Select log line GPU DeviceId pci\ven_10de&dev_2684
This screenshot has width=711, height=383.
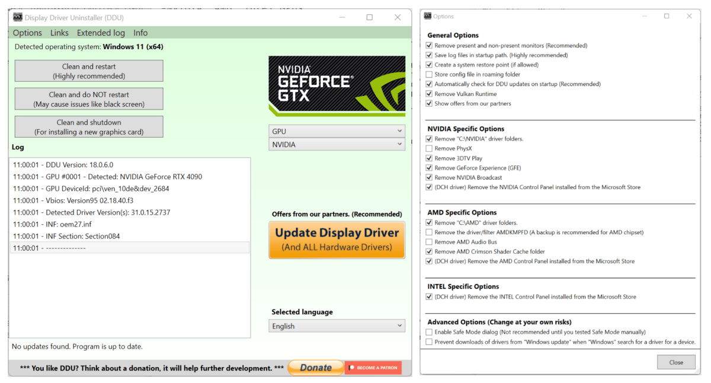point(130,189)
